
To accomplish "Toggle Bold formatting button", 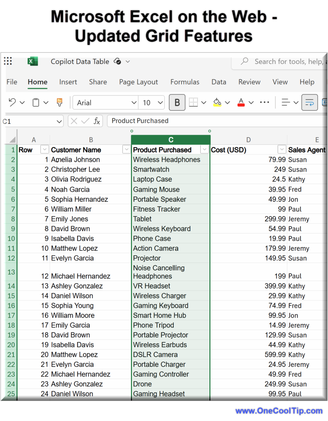I will [x=177, y=103].
